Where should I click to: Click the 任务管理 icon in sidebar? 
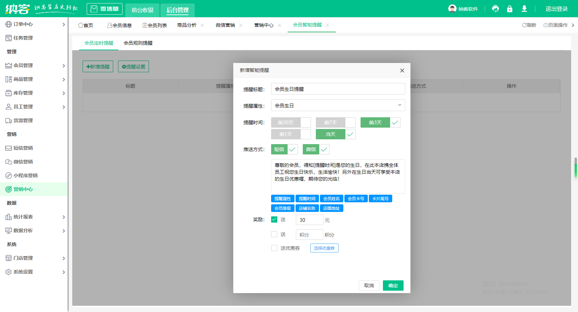pyautogui.click(x=9, y=38)
